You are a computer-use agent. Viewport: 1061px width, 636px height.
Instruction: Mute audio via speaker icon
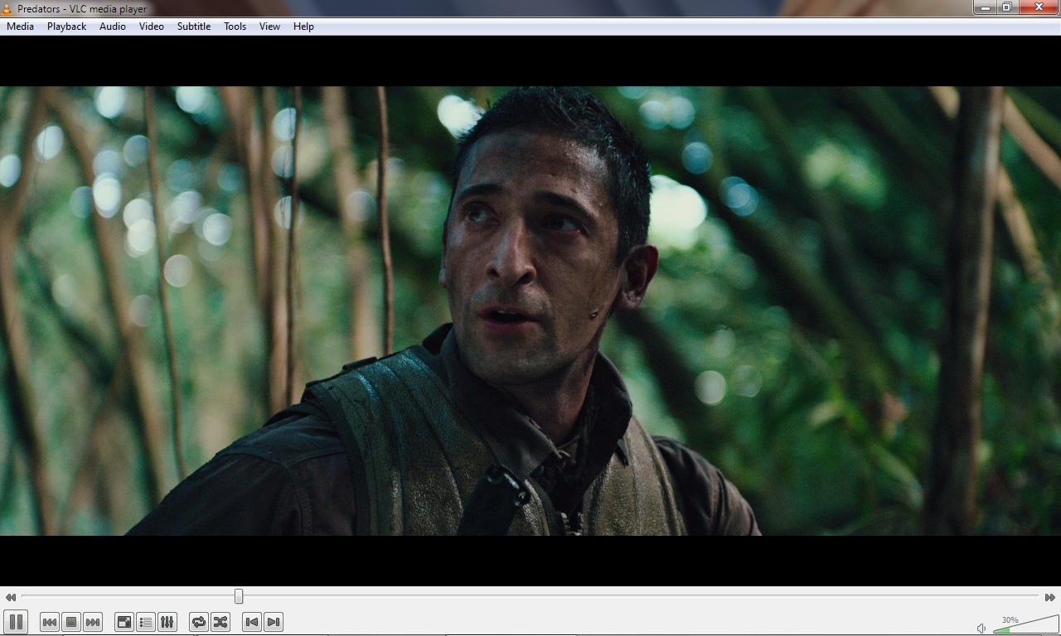[981, 628]
